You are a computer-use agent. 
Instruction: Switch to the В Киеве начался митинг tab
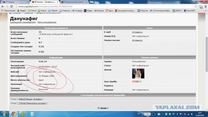[74, 2]
